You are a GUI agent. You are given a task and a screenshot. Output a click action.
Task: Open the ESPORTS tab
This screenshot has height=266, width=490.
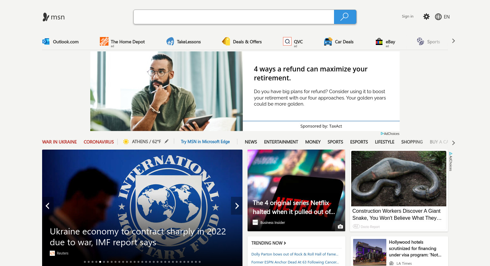coord(359,142)
